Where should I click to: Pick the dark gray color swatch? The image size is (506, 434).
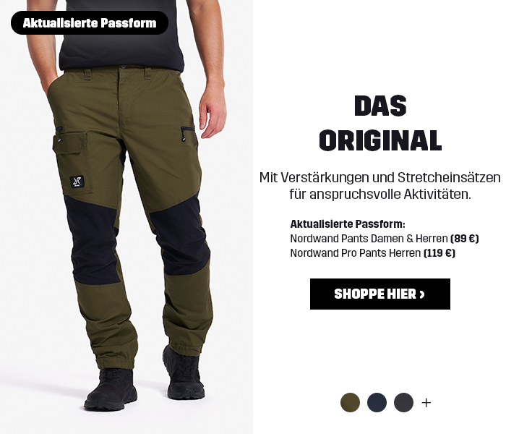click(403, 402)
